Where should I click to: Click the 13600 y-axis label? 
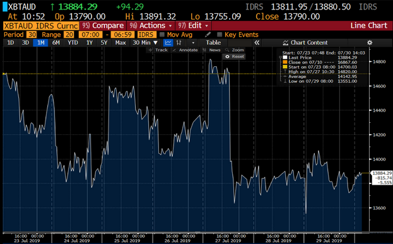coord(379,208)
